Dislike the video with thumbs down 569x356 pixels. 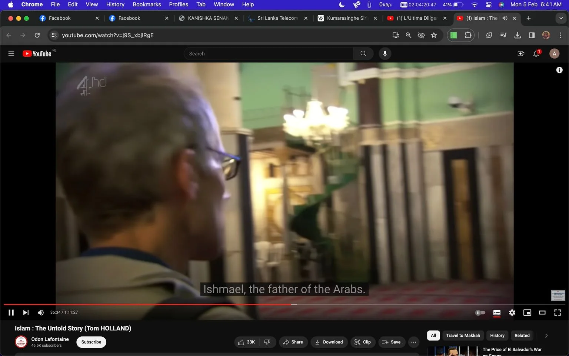point(267,342)
